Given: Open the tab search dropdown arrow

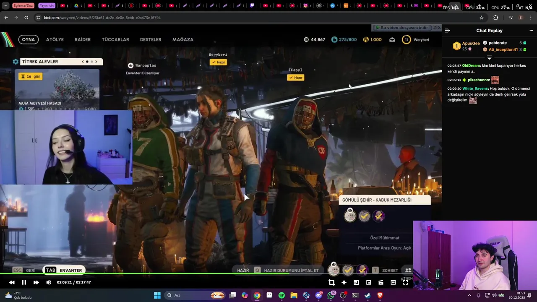Looking at the screenshot, I should tap(5, 6).
